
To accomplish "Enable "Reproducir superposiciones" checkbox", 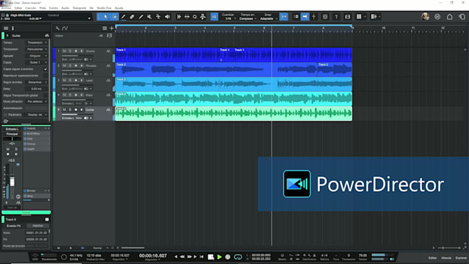I will pos(46,76).
